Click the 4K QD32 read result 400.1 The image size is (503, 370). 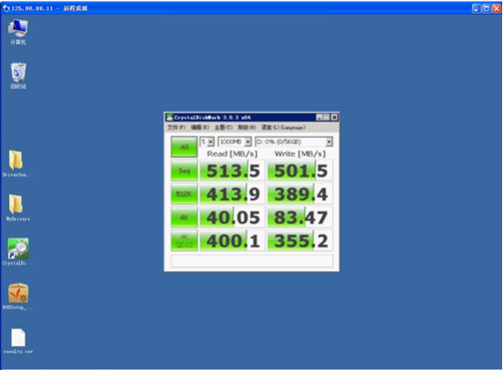pos(232,240)
